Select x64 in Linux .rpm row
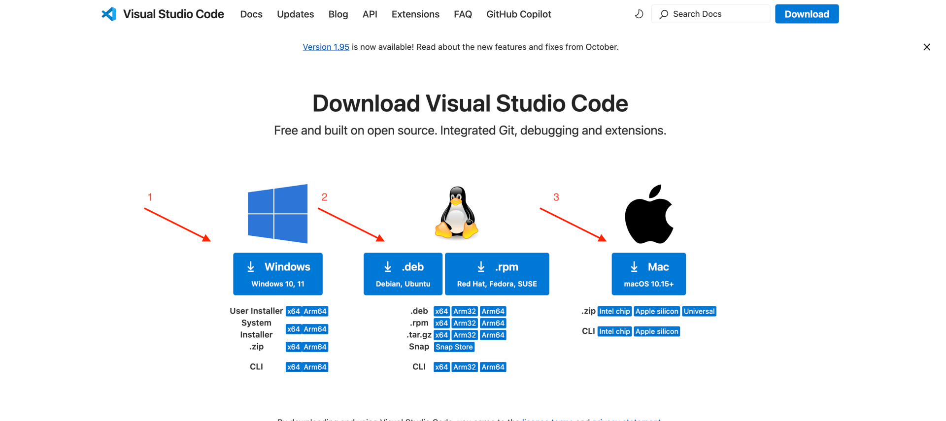The image size is (946, 421). 441,323
